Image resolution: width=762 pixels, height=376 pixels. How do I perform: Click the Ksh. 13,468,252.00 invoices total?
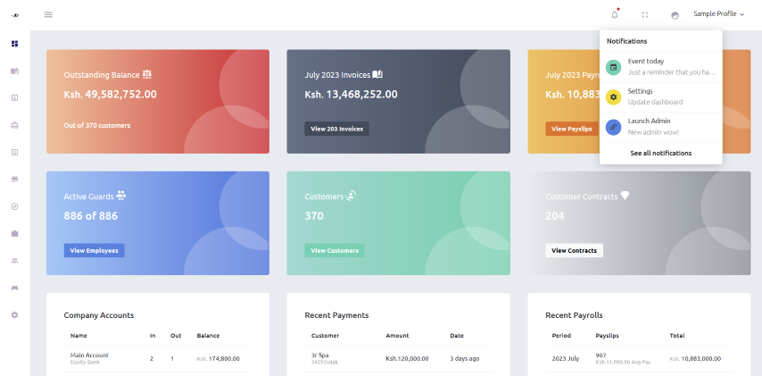pyautogui.click(x=351, y=95)
